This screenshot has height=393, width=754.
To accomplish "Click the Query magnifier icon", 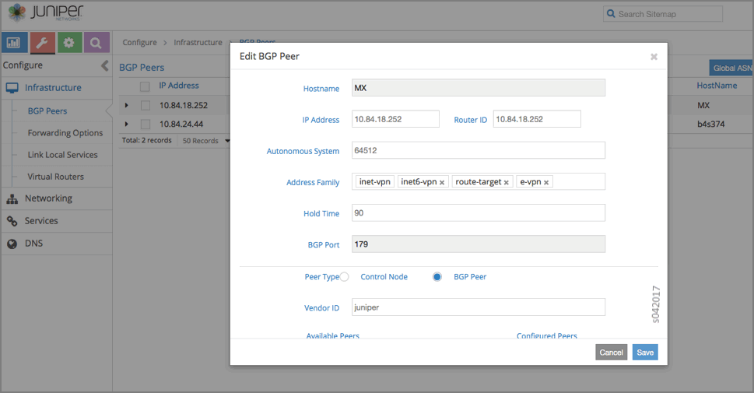I will point(96,44).
